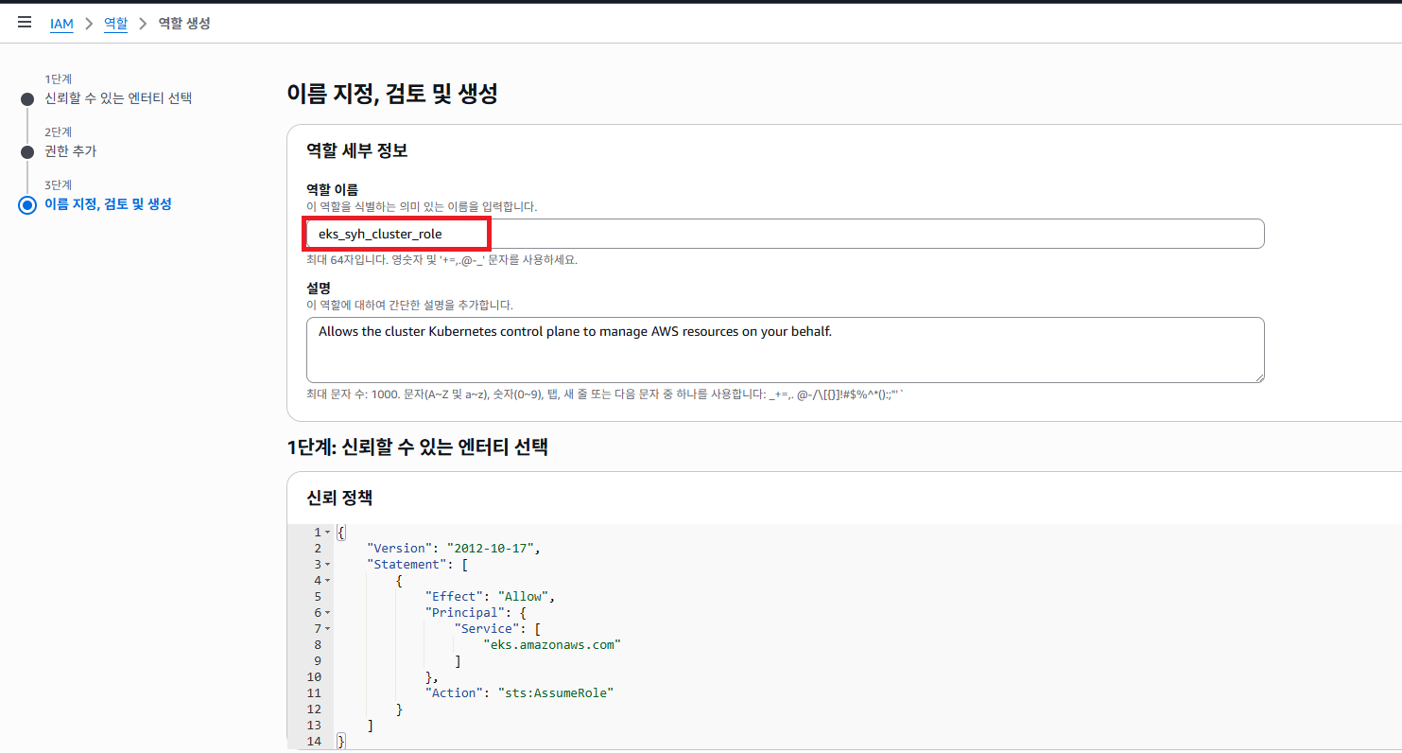Click the "Principal": { code line

tap(475, 613)
